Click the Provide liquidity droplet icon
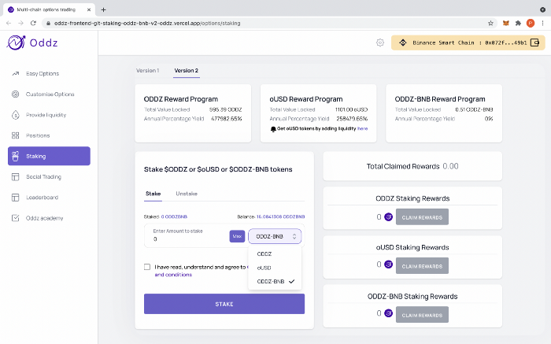This screenshot has width=551, height=344. point(16,115)
